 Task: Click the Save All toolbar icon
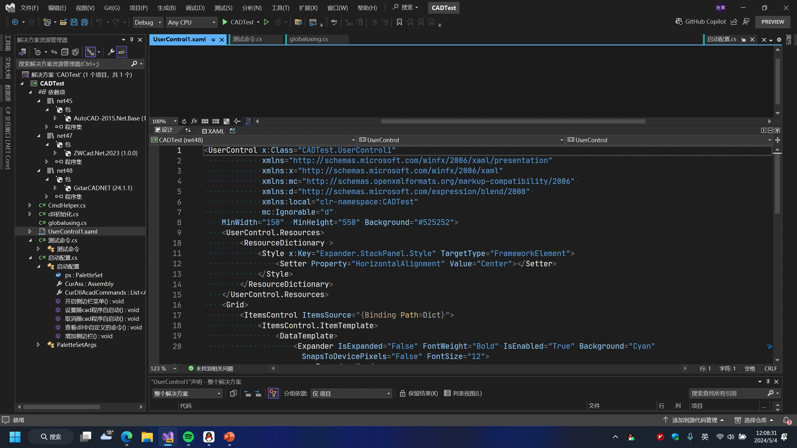pyautogui.click(x=84, y=22)
